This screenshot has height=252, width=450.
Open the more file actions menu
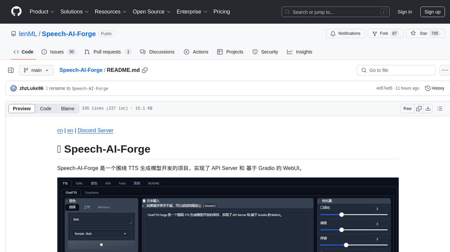point(445,70)
